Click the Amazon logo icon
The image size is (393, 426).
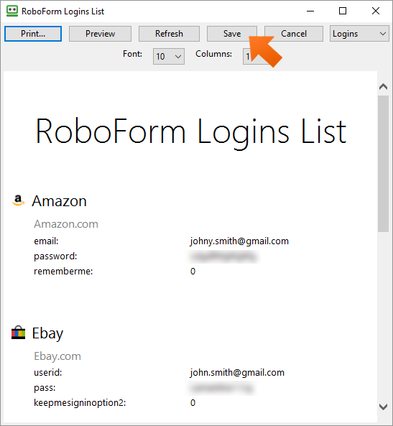coord(18,200)
